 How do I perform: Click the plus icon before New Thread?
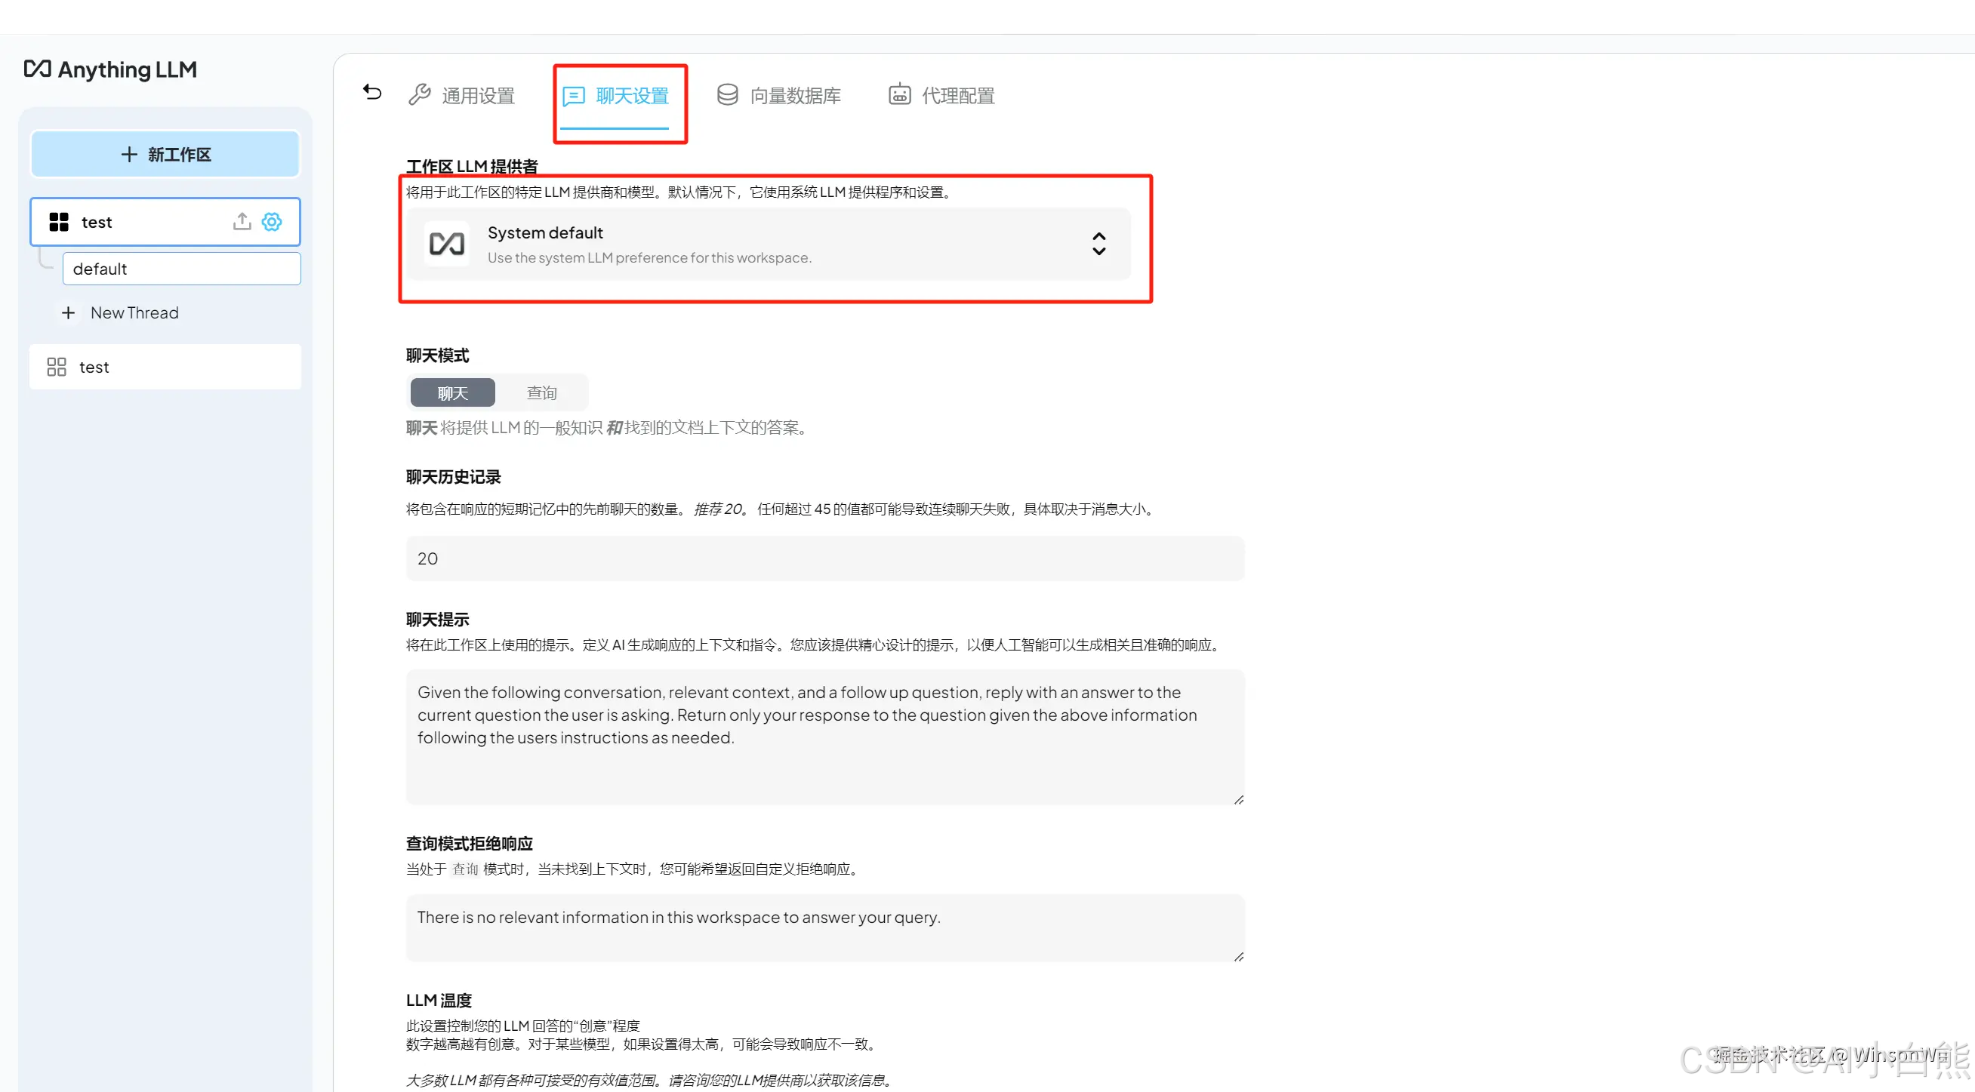click(x=68, y=312)
